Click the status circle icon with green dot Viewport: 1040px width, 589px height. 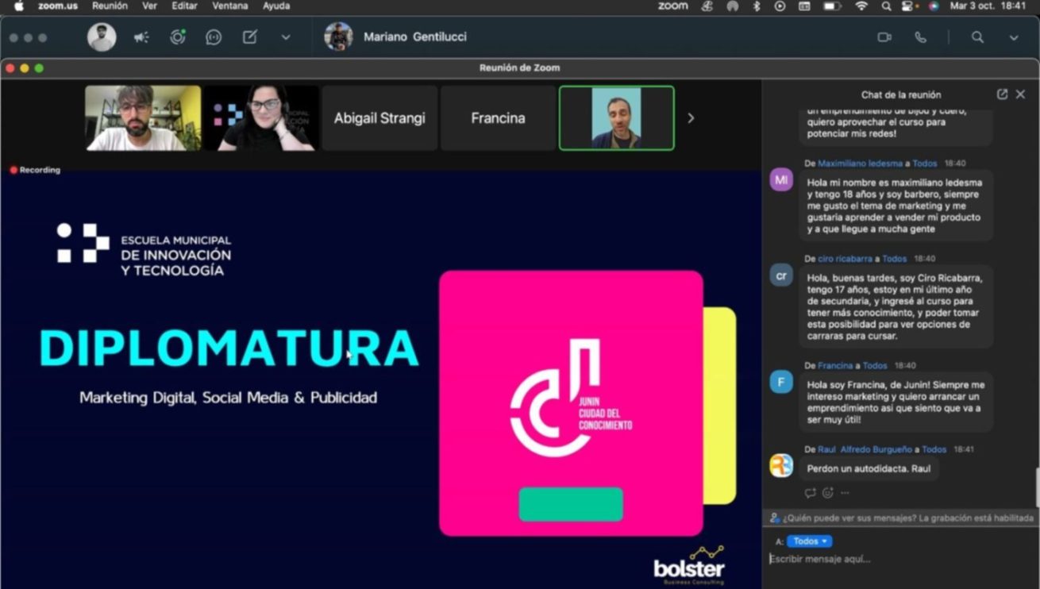(x=177, y=37)
